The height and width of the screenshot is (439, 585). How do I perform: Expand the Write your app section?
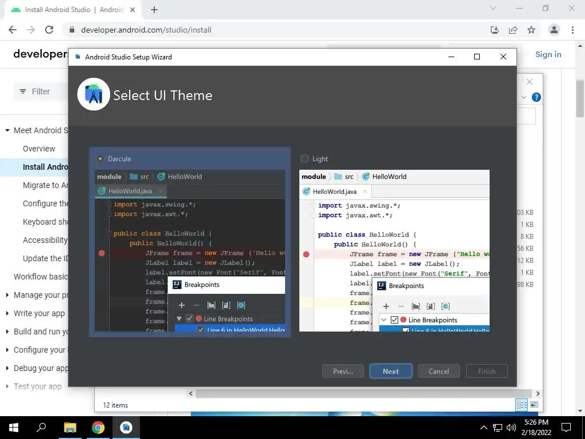tap(7, 313)
